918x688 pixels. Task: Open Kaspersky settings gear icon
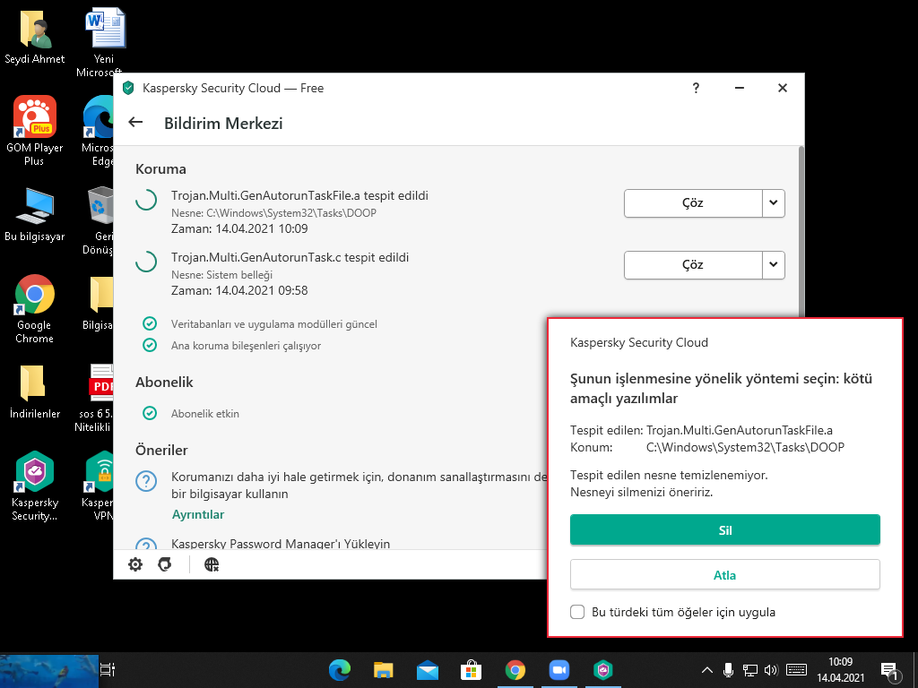135,564
